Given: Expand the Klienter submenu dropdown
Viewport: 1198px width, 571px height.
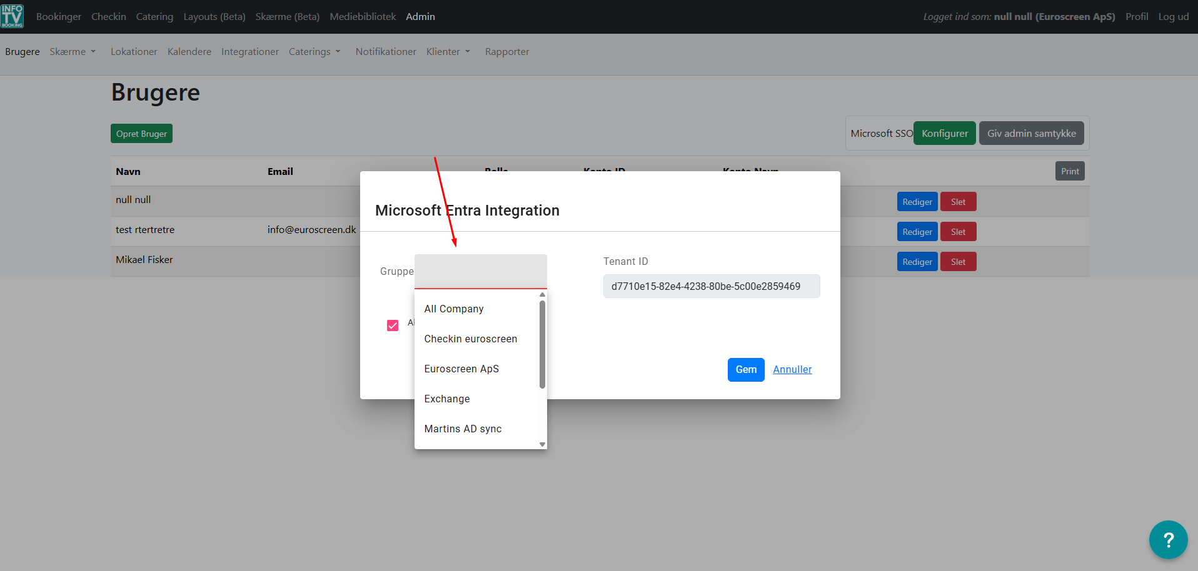Looking at the screenshot, I should [448, 51].
